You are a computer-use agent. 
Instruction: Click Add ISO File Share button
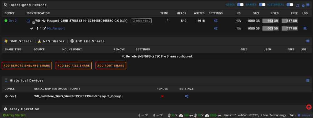pyautogui.click(x=74, y=65)
